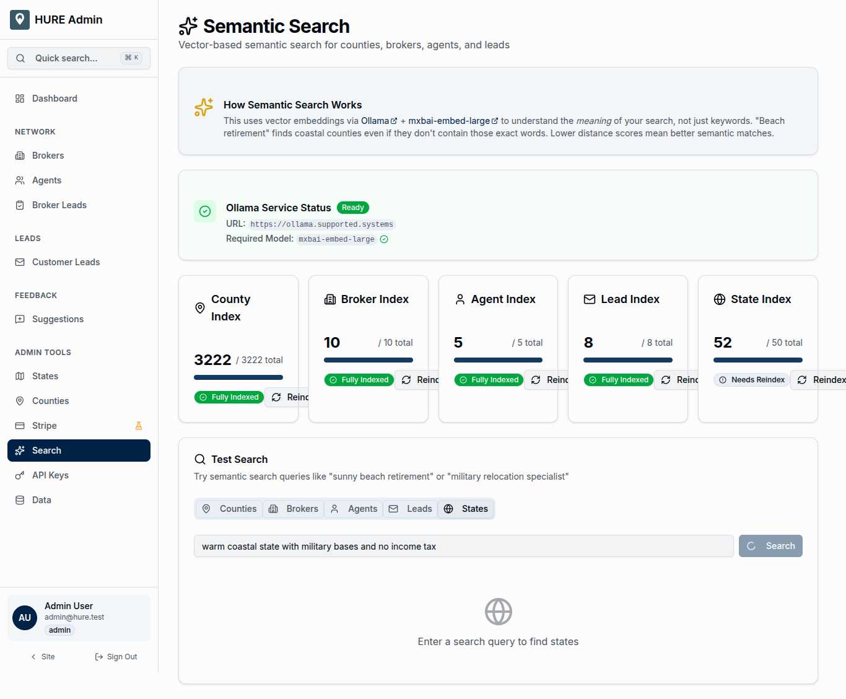This screenshot has width=846, height=699.
Task: Click Sign Out at the bottom
Action: (x=116, y=657)
